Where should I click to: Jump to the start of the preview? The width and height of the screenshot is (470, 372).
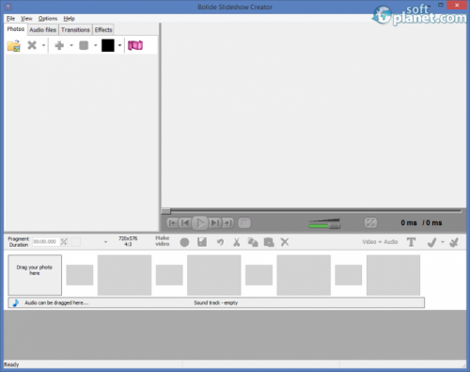point(172,223)
